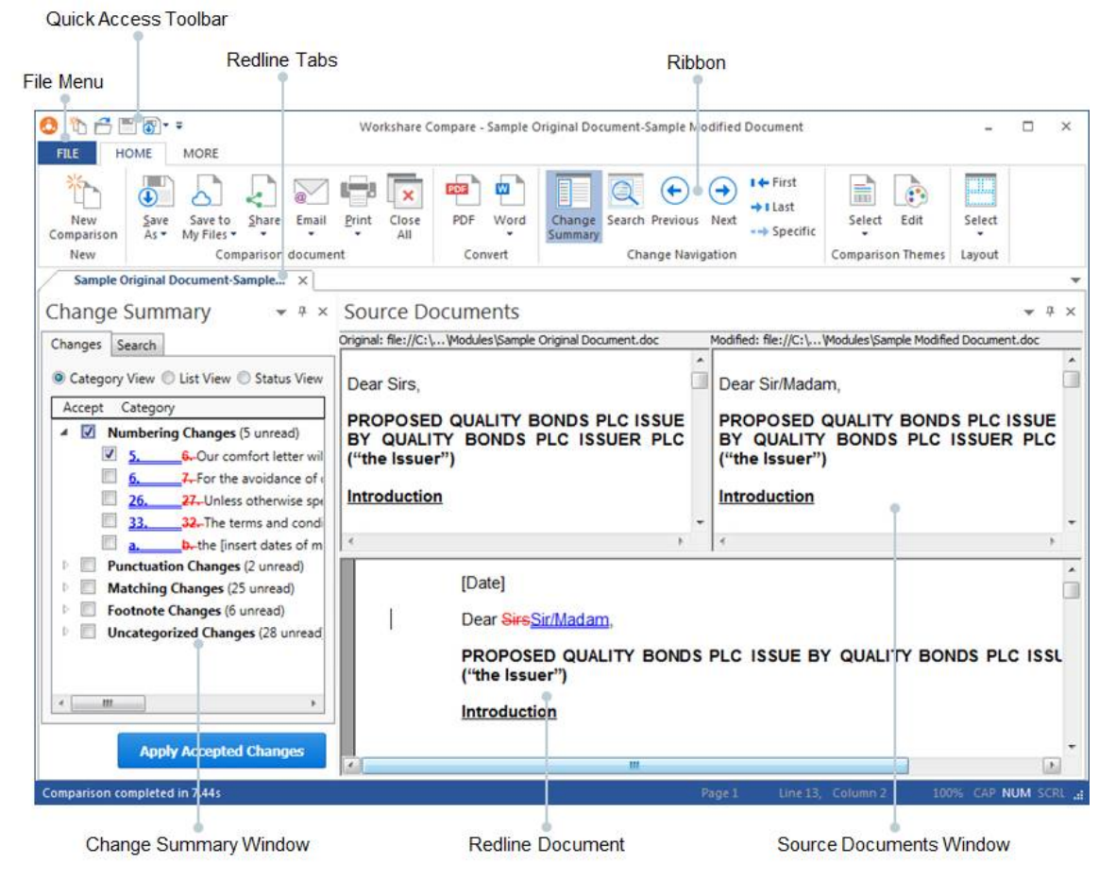
Task: Click Select in Comparison Themes group
Action: (865, 206)
